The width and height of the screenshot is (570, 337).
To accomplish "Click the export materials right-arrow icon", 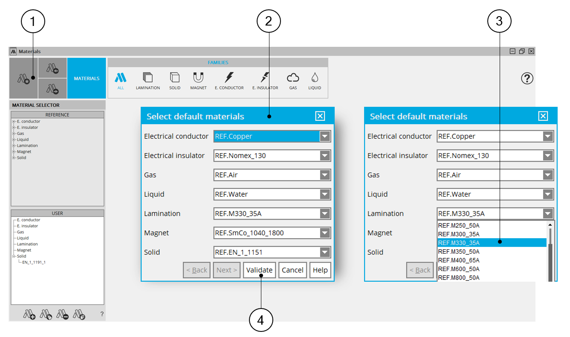I will (x=52, y=89).
